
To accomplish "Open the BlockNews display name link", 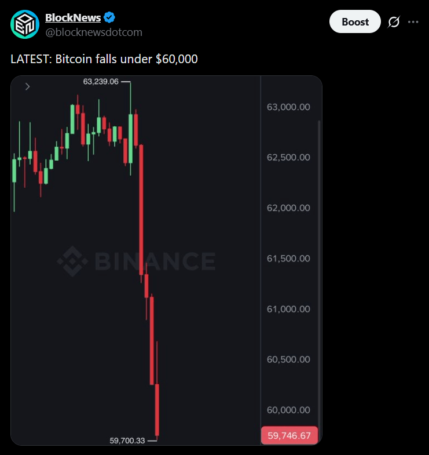I will click(73, 18).
